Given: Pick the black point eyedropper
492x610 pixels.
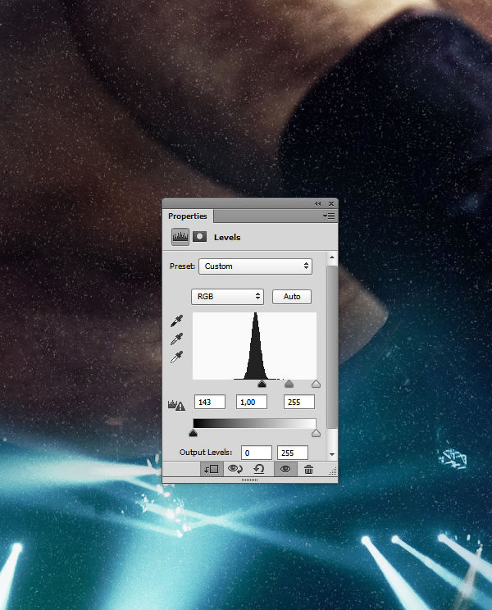Looking at the screenshot, I should [176, 321].
